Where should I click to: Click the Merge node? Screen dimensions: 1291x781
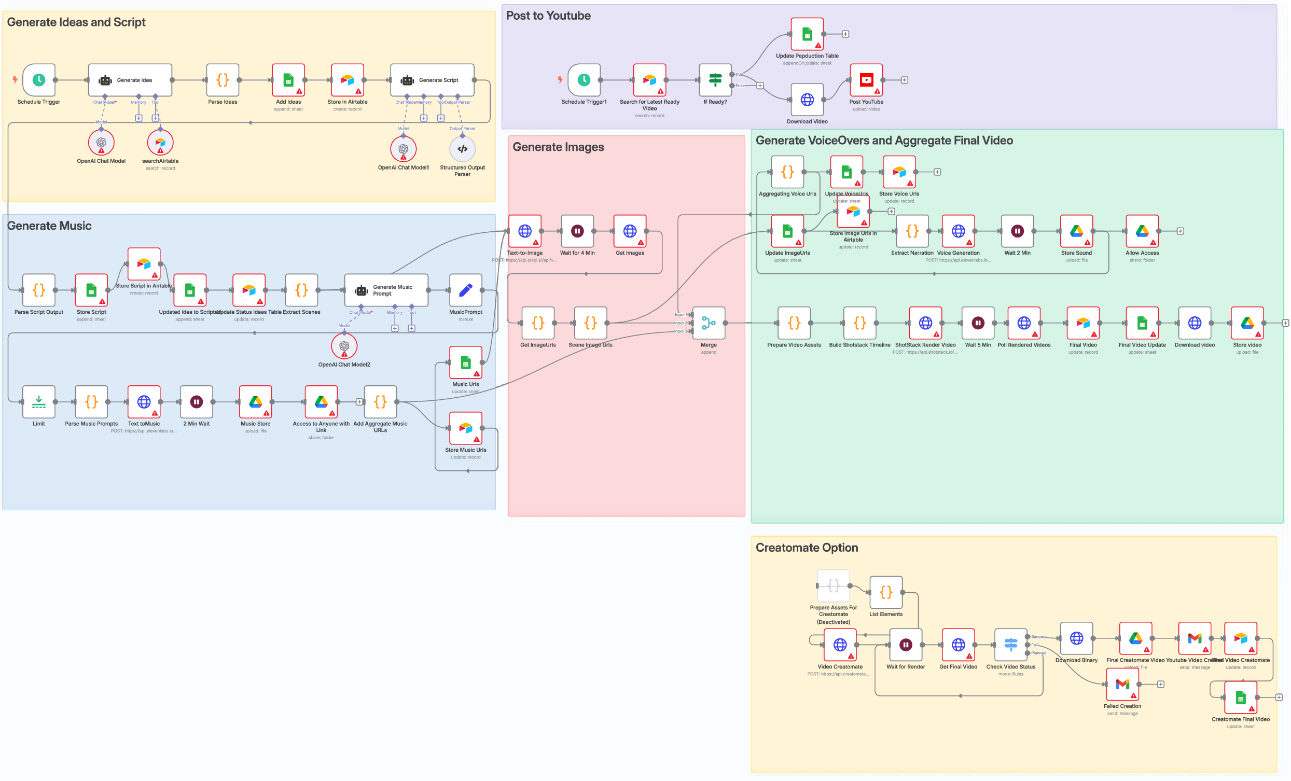pyautogui.click(x=709, y=323)
